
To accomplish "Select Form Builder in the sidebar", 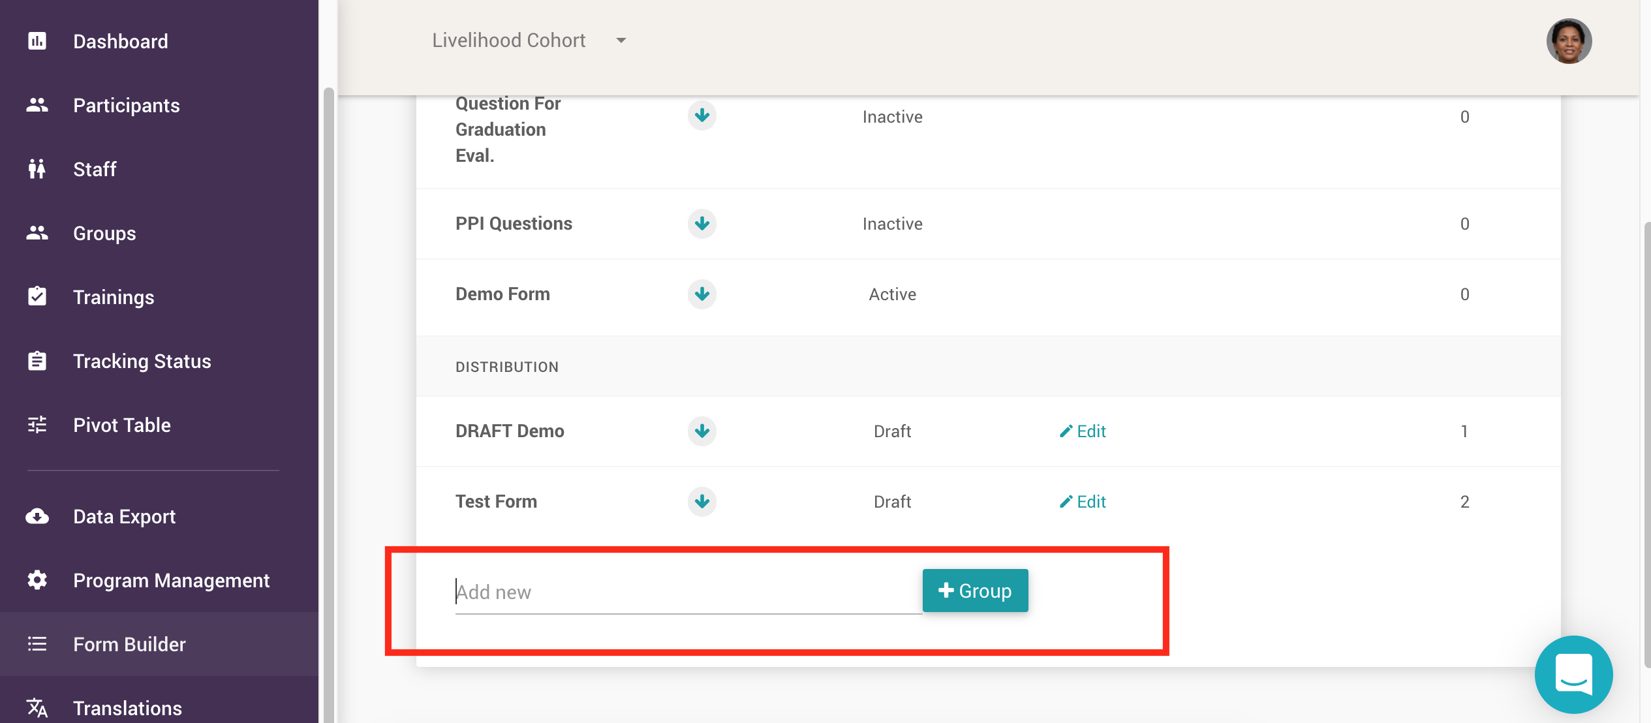I will 129,643.
